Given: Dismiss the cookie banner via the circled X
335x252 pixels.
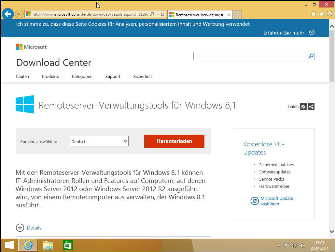Looking at the screenshot, I should point(312,32).
